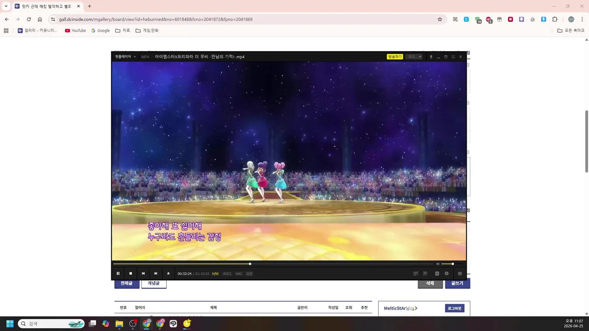Open the MelticStAr user profile link
Image resolution: width=589 pixels, height=331 pixels.
pyautogui.click(x=400, y=308)
